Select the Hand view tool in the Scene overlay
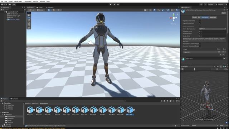The width and height of the screenshot is (229, 129). click(x=29, y=15)
